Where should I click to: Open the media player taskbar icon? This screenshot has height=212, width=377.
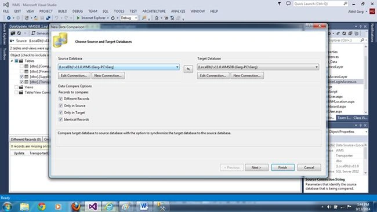click(58, 206)
